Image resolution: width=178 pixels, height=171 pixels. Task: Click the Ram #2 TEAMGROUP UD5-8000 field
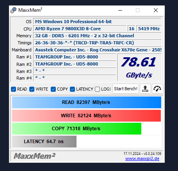coord(75,64)
